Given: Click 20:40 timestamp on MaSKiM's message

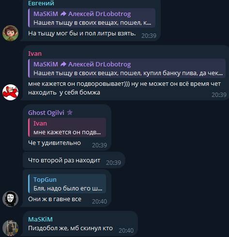Looking at the screenshot, I should click(x=126, y=230).
